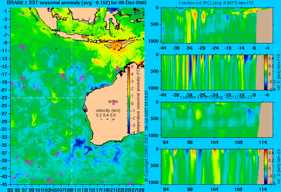Click the BRAN2.1 SST seasonal anomaly title
The width and height of the screenshot is (281, 192).
(x=76, y=3)
